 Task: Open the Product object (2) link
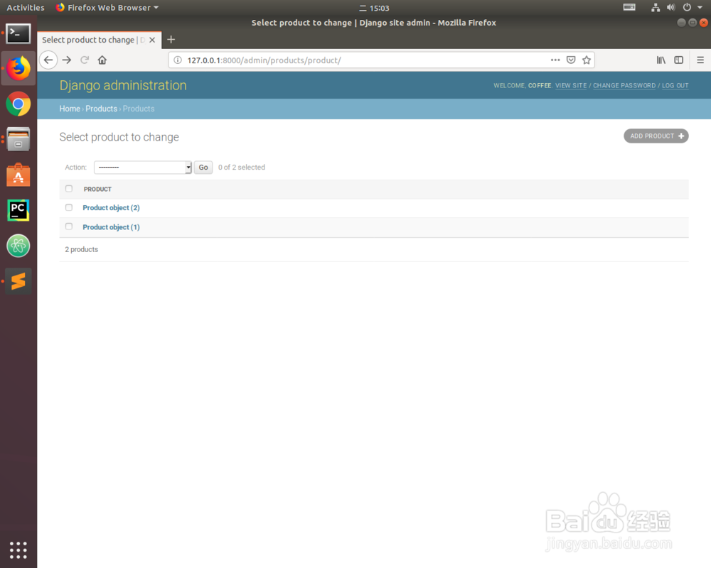[111, 207]
